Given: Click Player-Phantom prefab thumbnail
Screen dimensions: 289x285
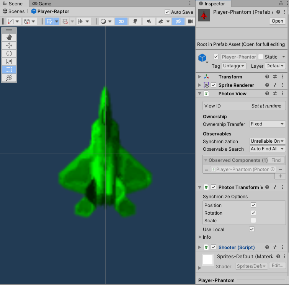Looking at the screenshot, I should pos(204,15).
